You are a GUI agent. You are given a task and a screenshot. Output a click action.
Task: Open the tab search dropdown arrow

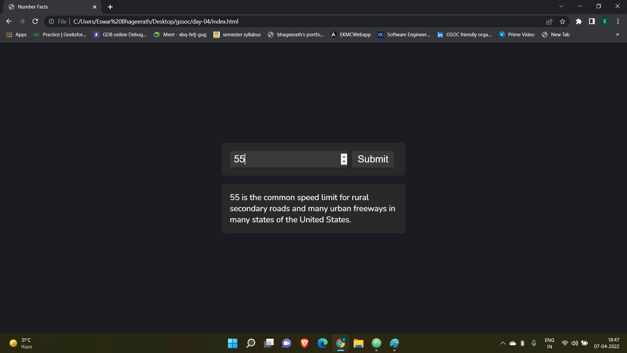[x=561, y=6]
